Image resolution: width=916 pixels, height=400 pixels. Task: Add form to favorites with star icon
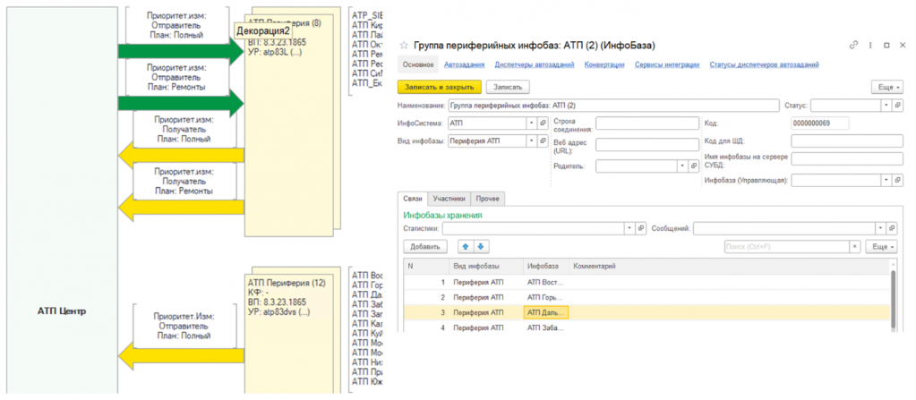point(403,45)
